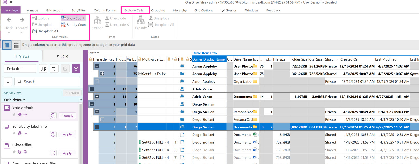This screenshot has width=419, height=164.
Task: Reapply the Ytria default view
Action: pos(67,116)
